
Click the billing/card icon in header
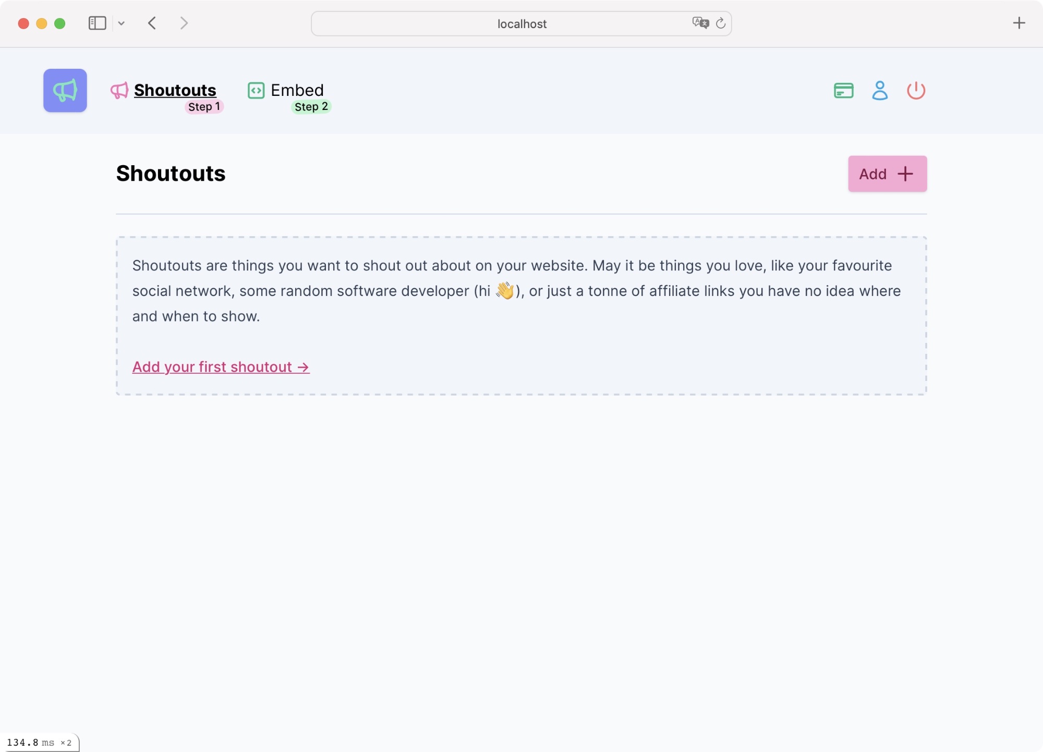[x=844, y=90]
